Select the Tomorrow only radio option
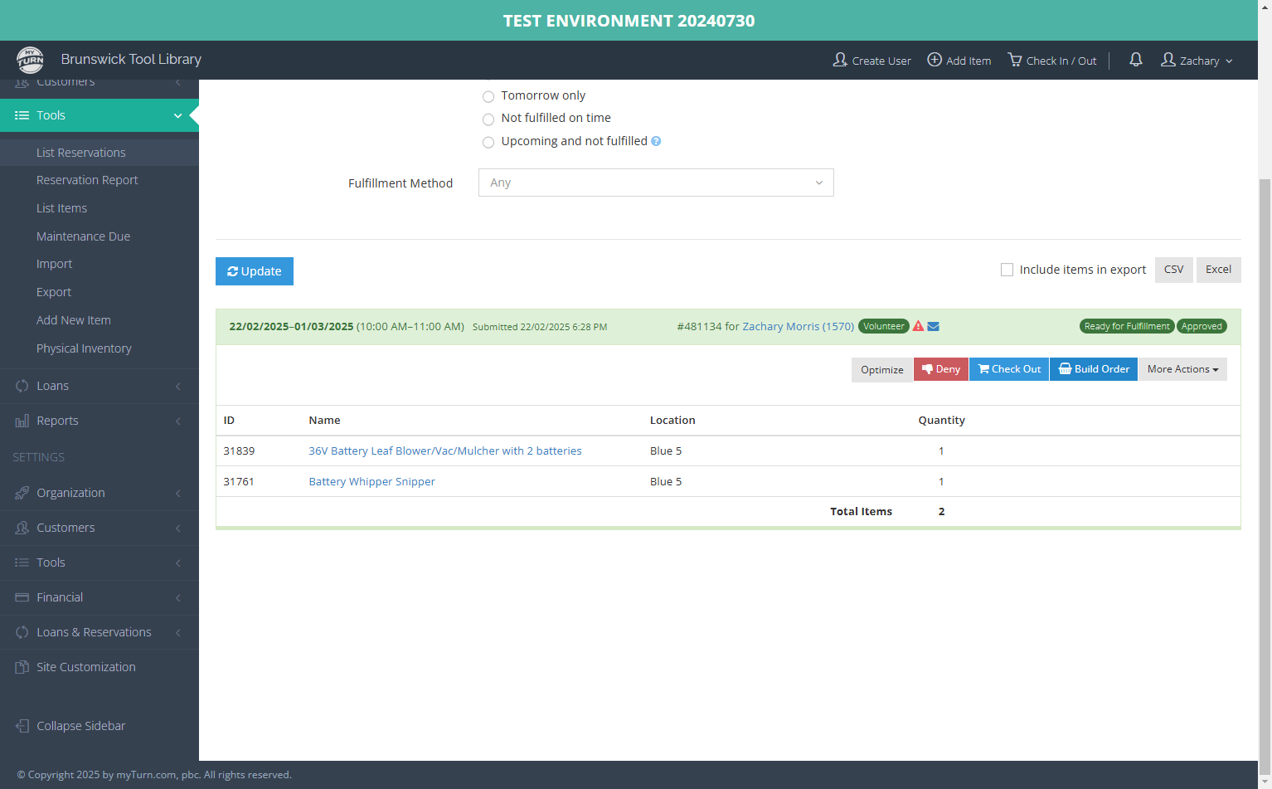Screen dimensions: 1272x789 [x=488, y=97]
